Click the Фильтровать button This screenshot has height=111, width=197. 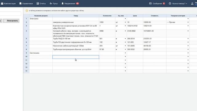(x=11, y=21)
